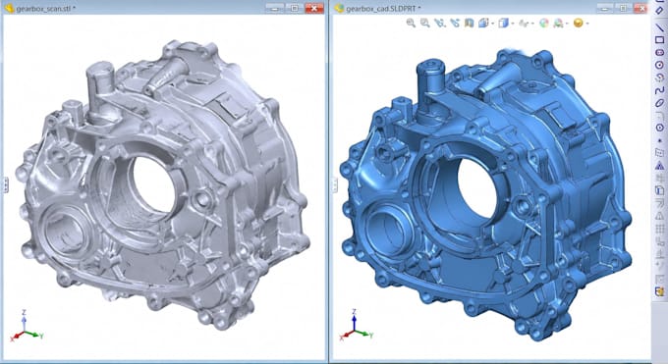Select the Line sketch tool

[659, 27]
